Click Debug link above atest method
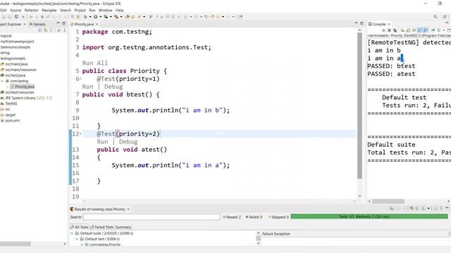 (x=128, y=142)
